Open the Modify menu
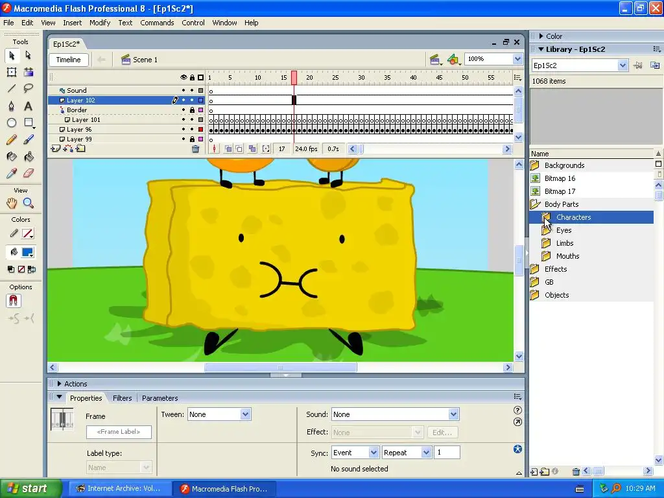The height and width of the screenshot is (498, 664). click(x=100, y=23)
